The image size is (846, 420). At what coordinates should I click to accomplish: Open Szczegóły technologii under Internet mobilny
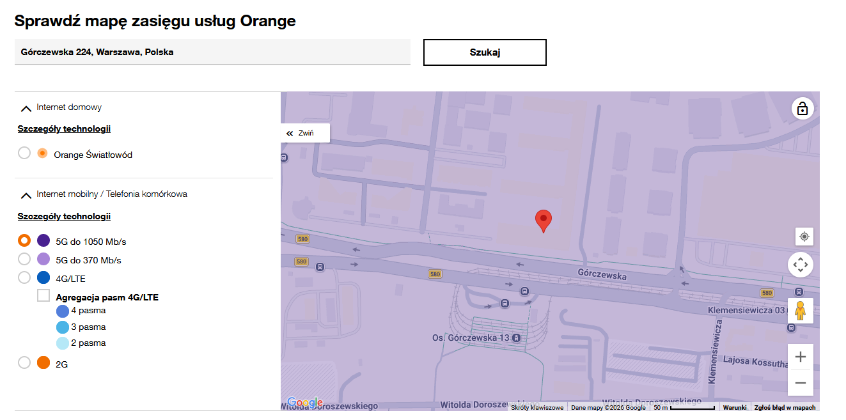click(64, 216)
